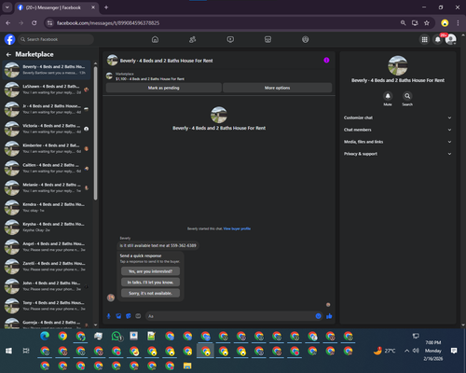Send quick reply "Yes, are you interested?"

tap(150, 271)
